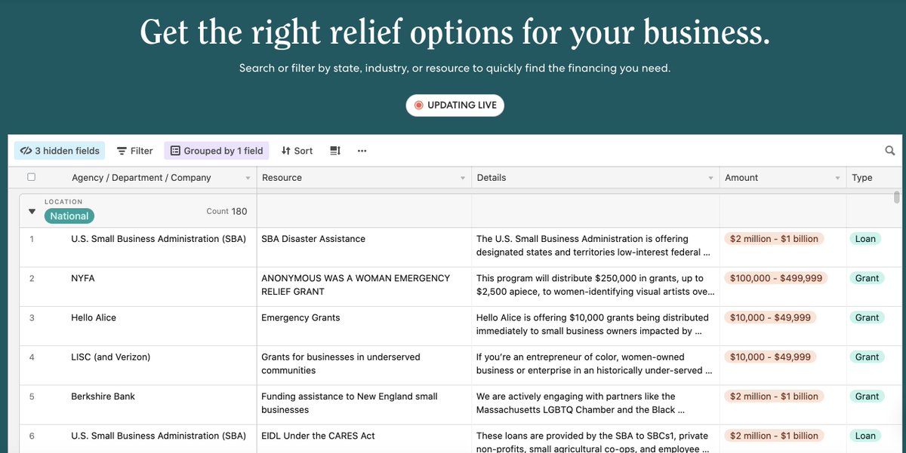
Task: Open the Amount column dropdown arrow
Action: pos(837,179)
